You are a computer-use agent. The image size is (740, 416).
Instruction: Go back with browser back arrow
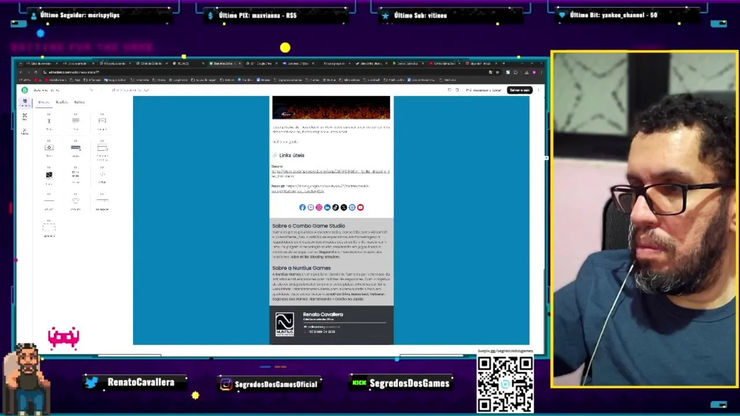[x=21, y=72]
